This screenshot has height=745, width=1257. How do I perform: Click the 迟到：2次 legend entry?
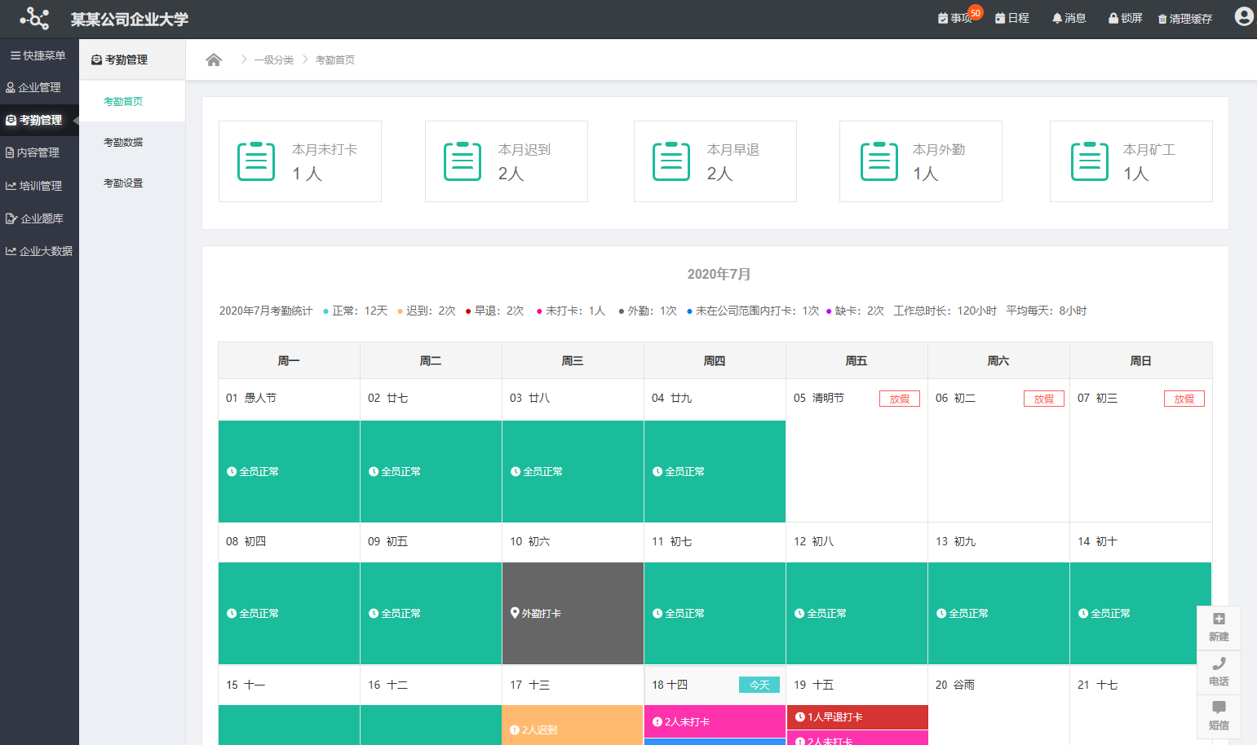coord(427,311)
